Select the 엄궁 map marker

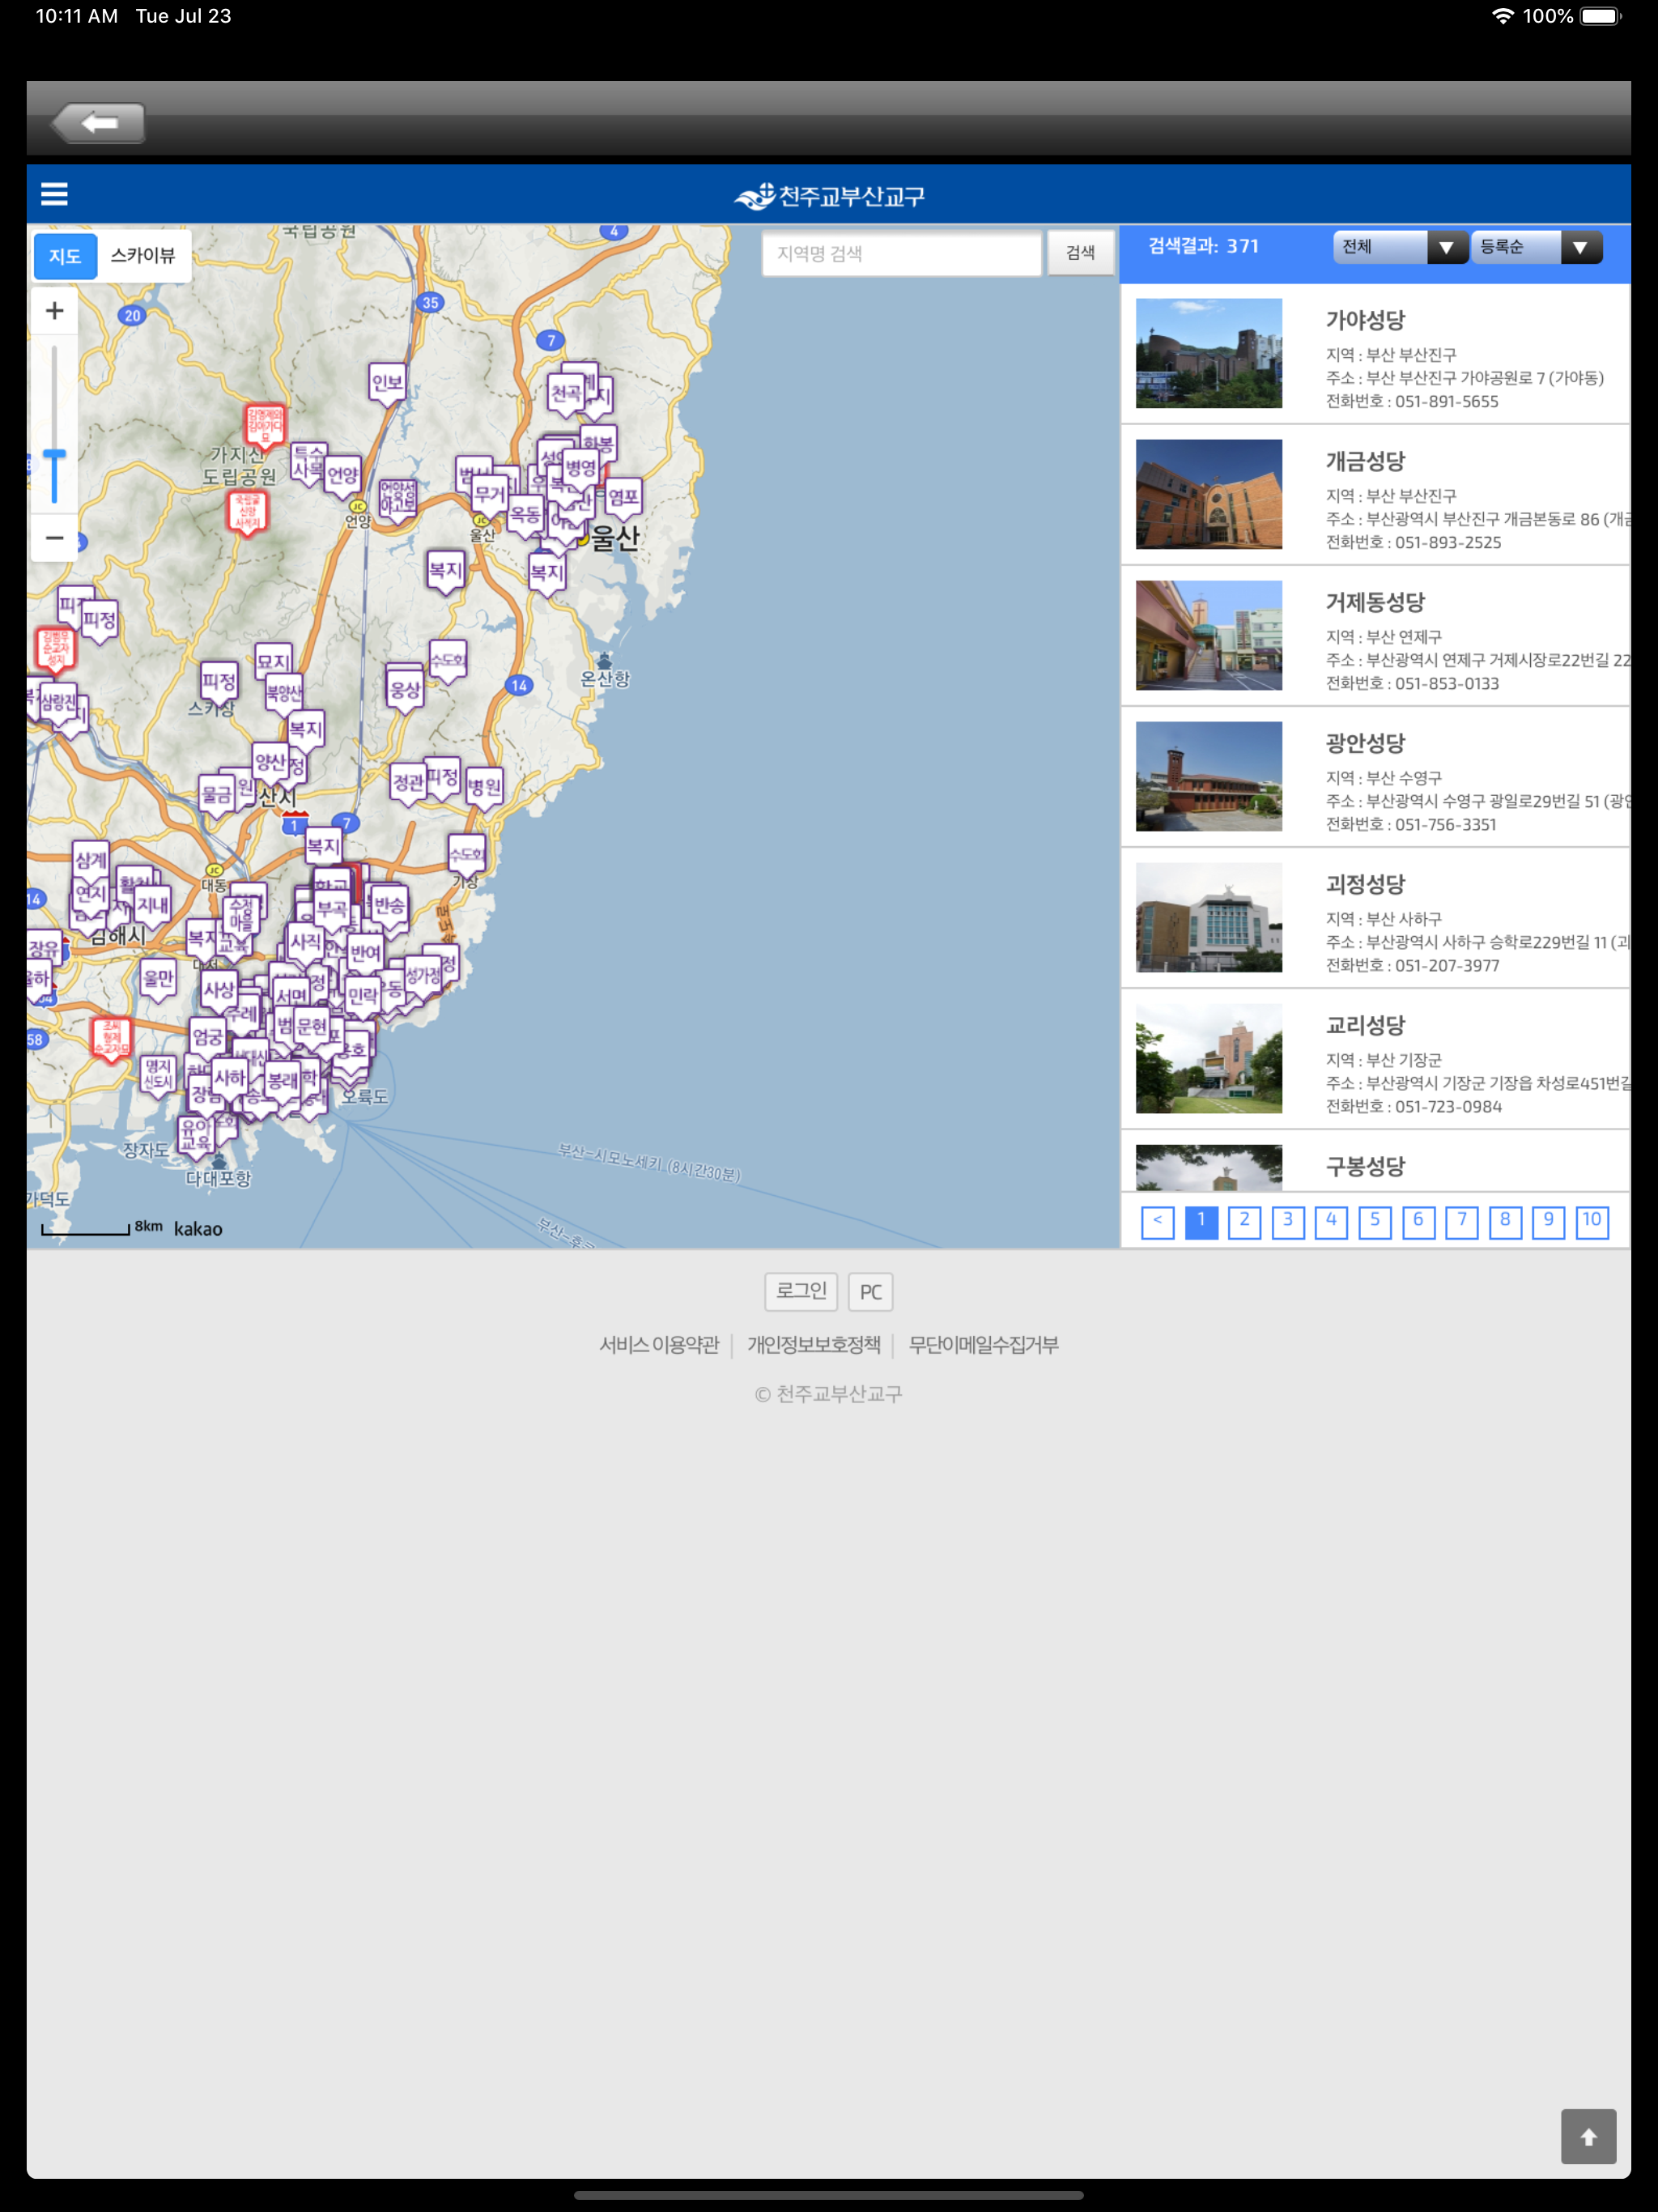coord(208,1039)
